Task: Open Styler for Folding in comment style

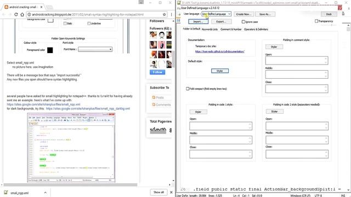Action: click(274, 47)
